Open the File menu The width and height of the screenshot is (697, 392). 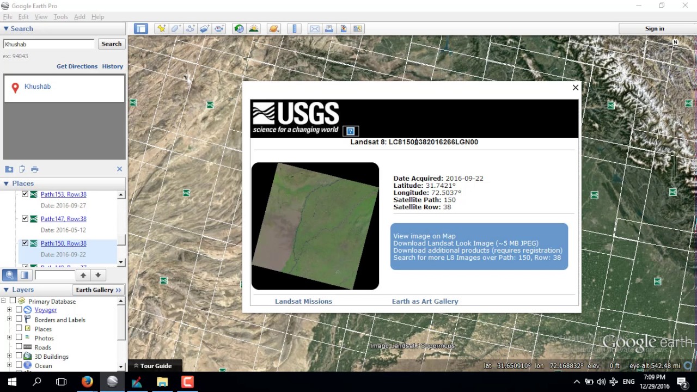(x=8, y=17)
